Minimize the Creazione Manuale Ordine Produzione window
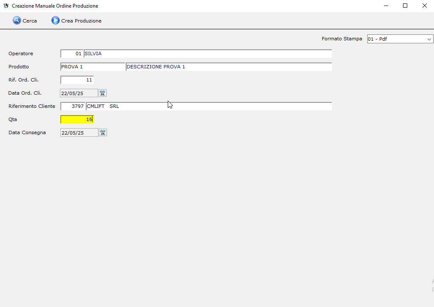The height and width of the screenshot is (307, 434). point(386,6)
